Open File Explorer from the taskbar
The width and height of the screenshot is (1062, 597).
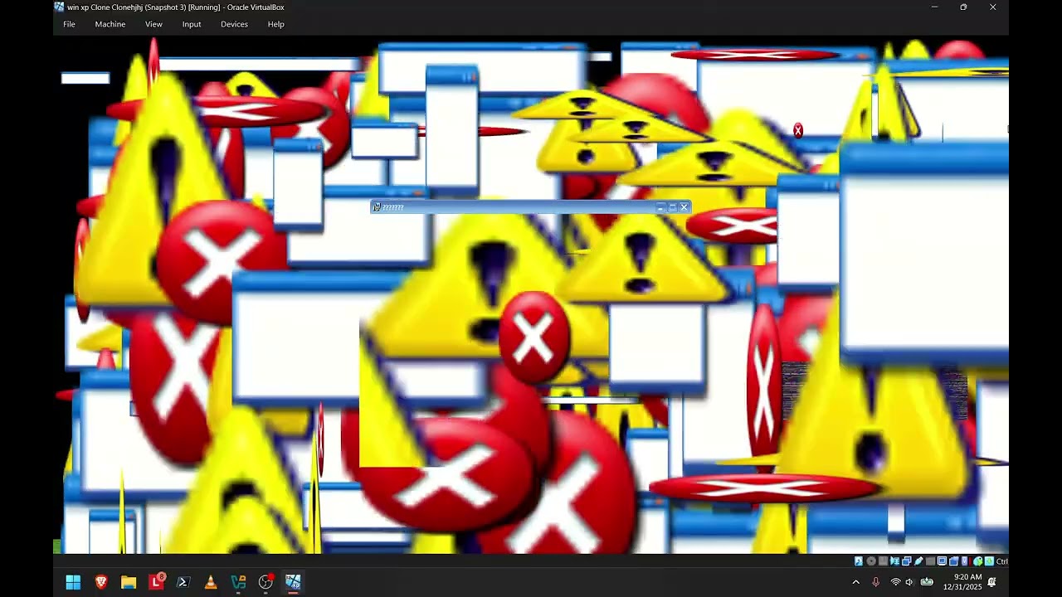point(129,582)
